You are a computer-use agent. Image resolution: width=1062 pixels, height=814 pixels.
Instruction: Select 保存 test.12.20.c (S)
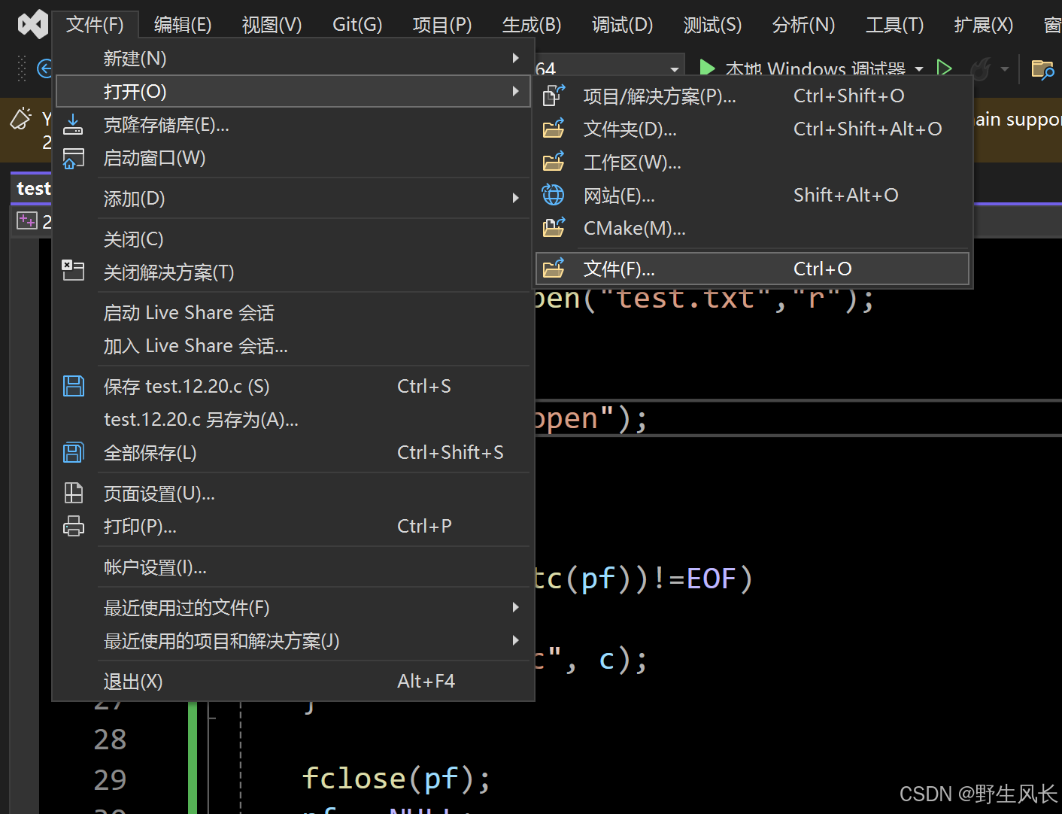pos(293,386)
